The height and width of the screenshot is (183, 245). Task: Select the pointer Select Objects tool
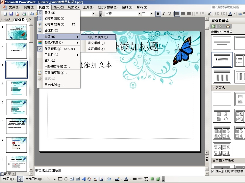20,179
